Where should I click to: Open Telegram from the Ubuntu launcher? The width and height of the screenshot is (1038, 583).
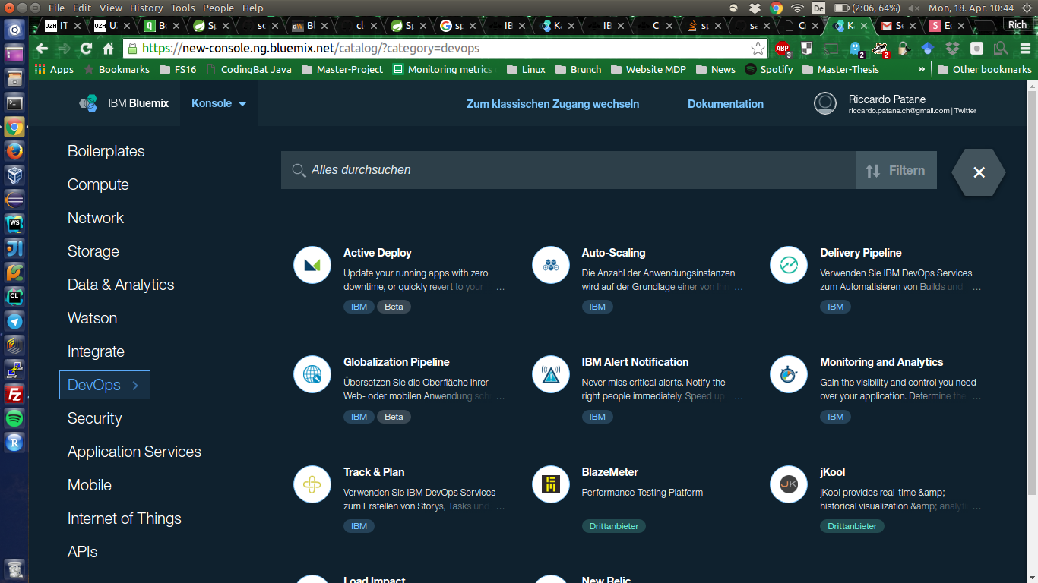[x=14, y=321]
